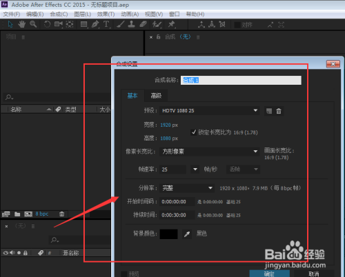Toggle the snapping 对齐 checkbox

[x=237, y=25]
